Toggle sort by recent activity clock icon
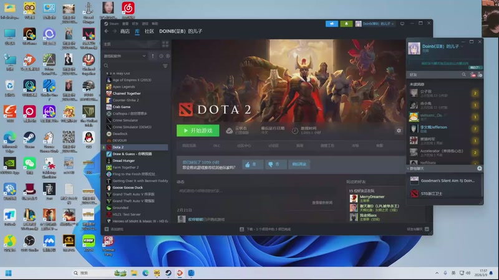This screenshot has width=499, height=280. pyautogui.click(x=161, y=56)
